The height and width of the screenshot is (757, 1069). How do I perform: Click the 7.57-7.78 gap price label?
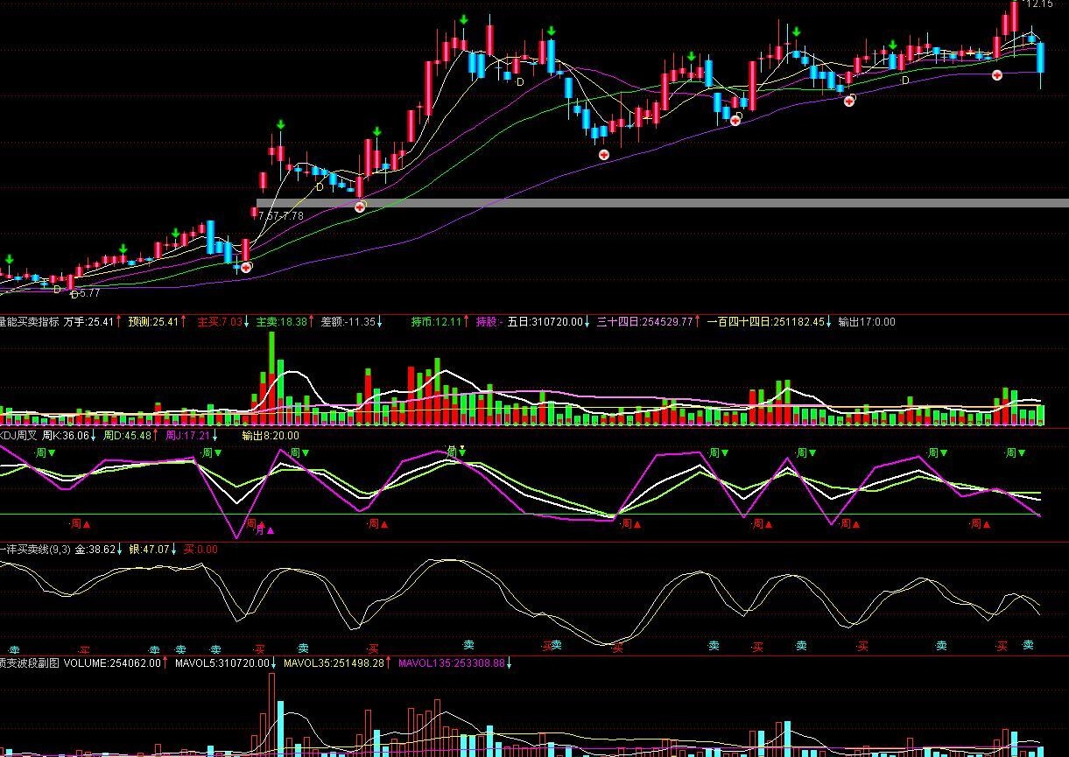(x=281, y=215)
